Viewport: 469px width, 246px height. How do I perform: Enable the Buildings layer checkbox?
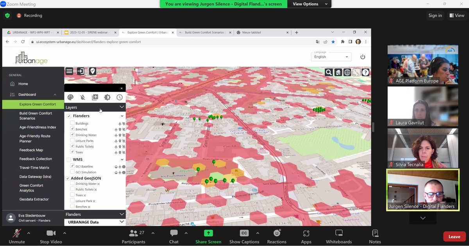tap(72, 123)
